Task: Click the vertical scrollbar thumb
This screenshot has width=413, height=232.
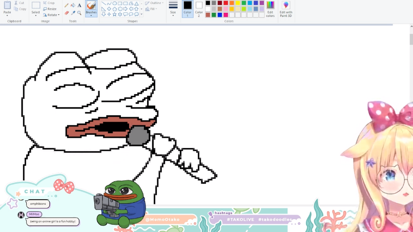Action: pyautogui.click(x=411, y=39)
